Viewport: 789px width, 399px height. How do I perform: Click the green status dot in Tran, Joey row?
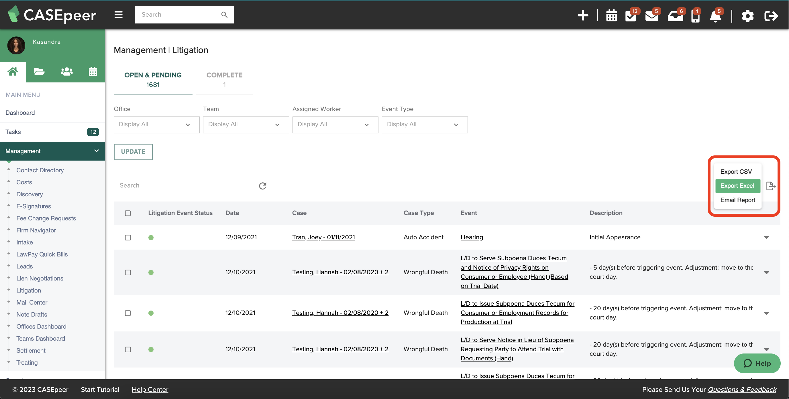[151, 238]
